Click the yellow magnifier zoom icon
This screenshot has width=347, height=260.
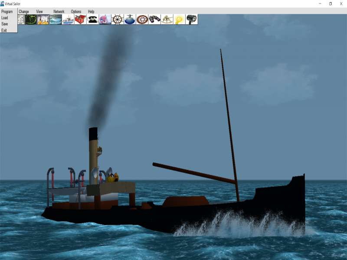coord(179,19)
